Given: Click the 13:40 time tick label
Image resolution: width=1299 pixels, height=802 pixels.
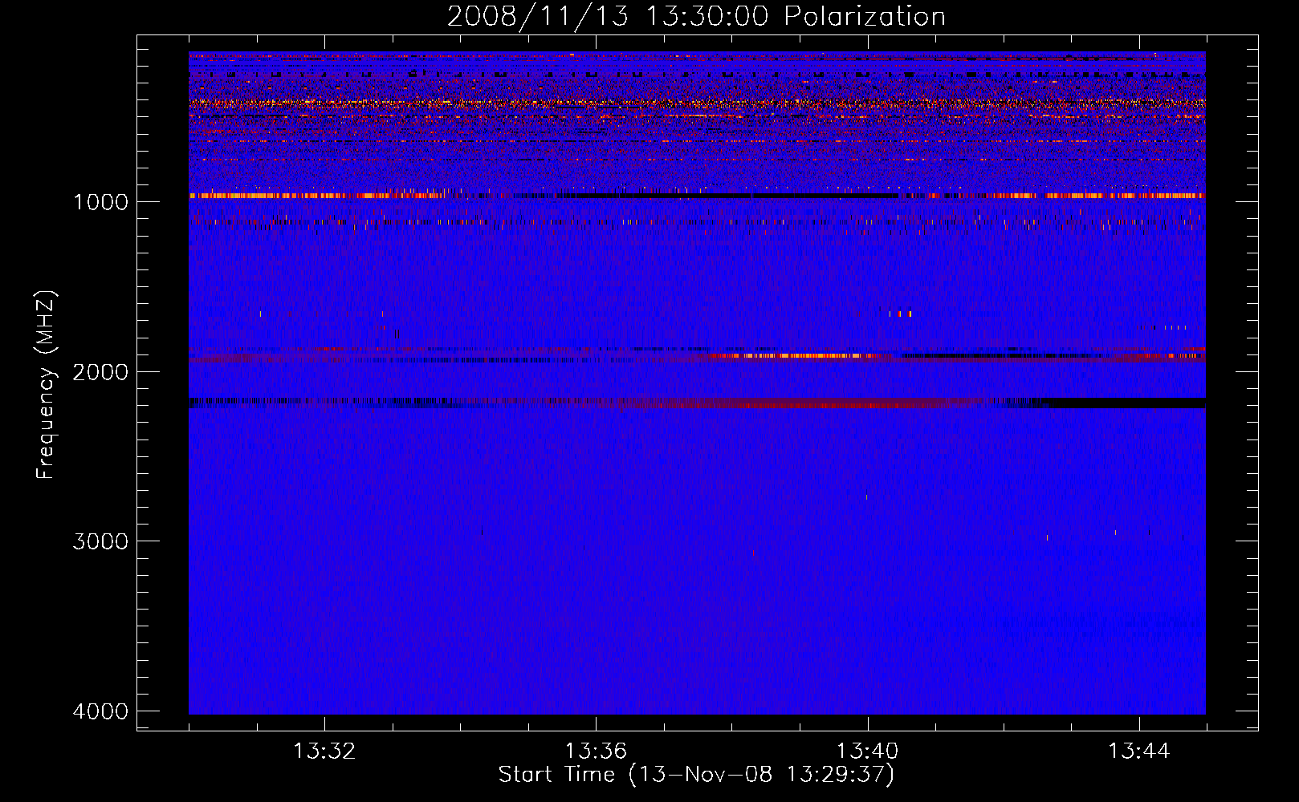Looking at the screenshot, I should (868, 751).
